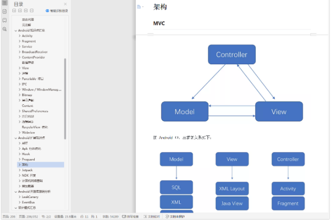Click the expand-all (down chevron) icon in 目录 toolbar

[14, 11]
